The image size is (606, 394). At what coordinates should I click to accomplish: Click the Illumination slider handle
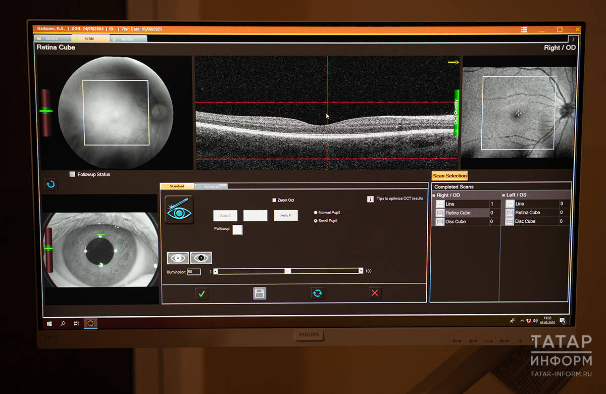point(287,271)
